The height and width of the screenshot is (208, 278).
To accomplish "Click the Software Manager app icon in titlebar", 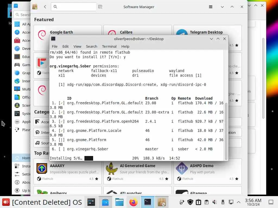I will [x=35, y=7].
